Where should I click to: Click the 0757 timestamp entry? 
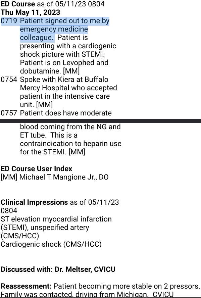tap(9, 113)
